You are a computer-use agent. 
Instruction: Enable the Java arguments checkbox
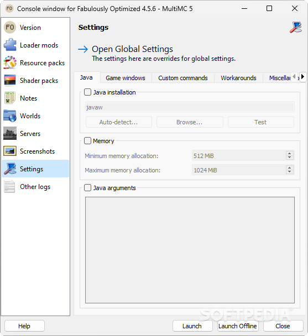(x=87, y=188)
